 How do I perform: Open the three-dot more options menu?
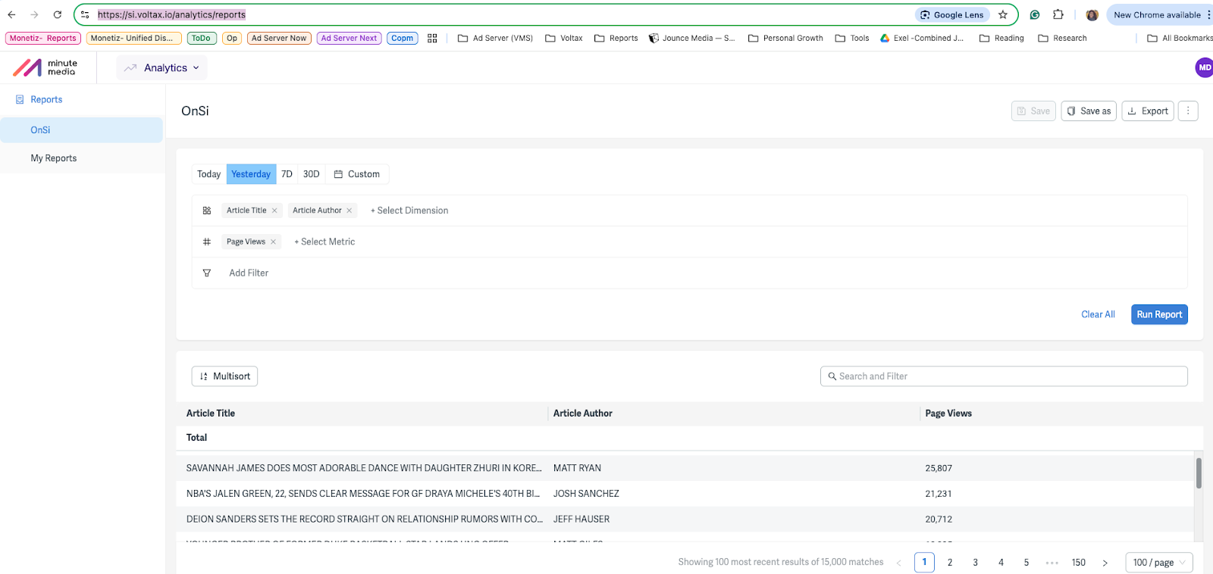[x=1188, y=111]
